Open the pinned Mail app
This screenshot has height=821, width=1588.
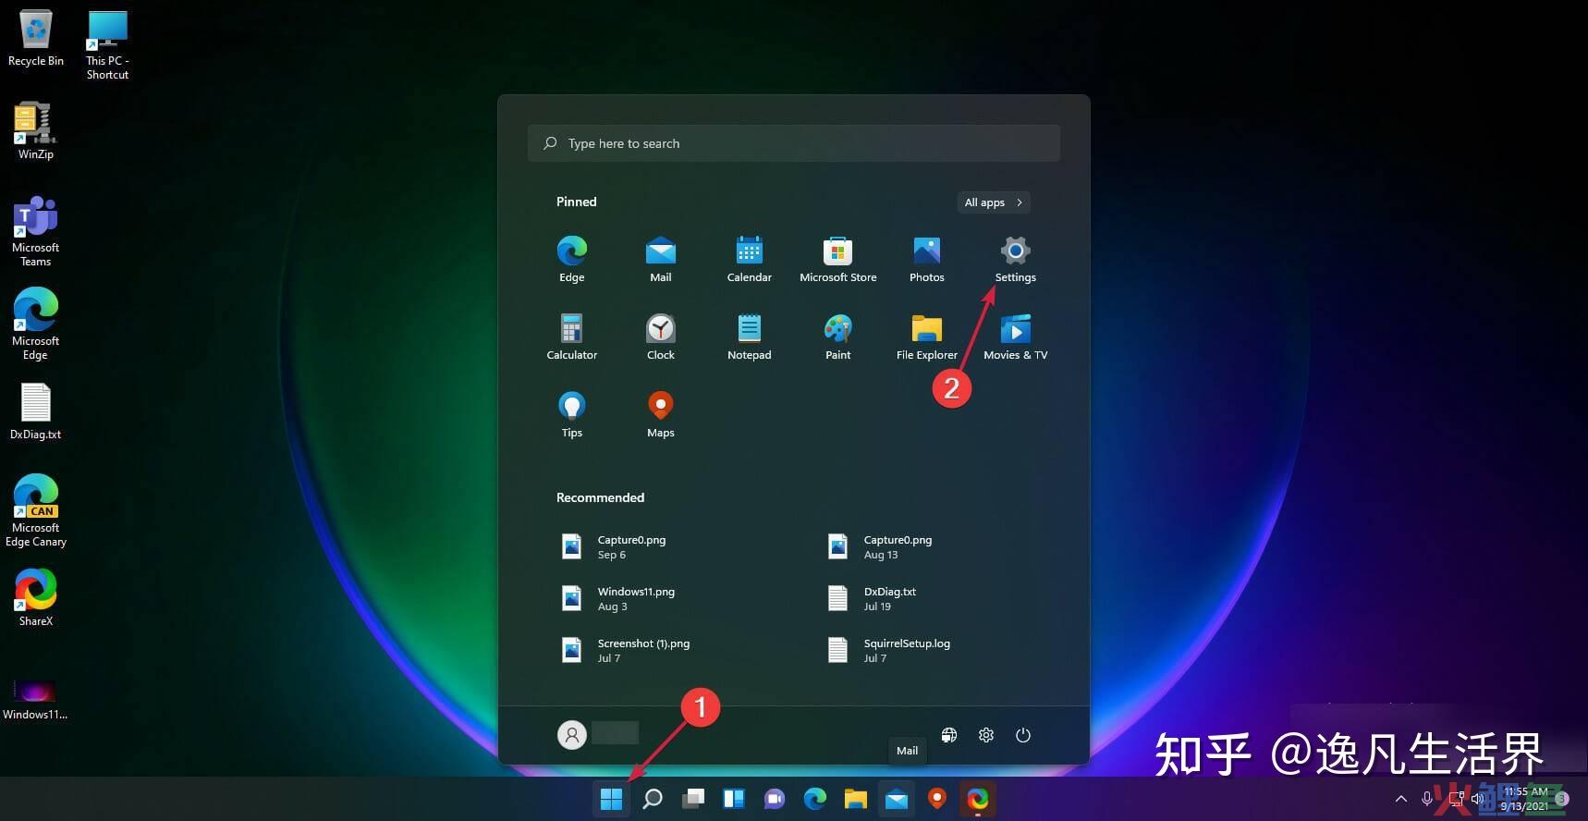tap(660, 259)
